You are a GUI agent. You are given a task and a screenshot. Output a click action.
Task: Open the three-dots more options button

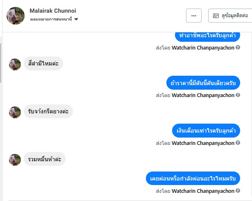194,16
